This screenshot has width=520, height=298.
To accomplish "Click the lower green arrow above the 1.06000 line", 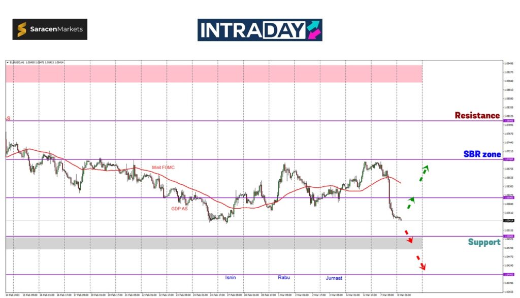I will tap(410, 203).
